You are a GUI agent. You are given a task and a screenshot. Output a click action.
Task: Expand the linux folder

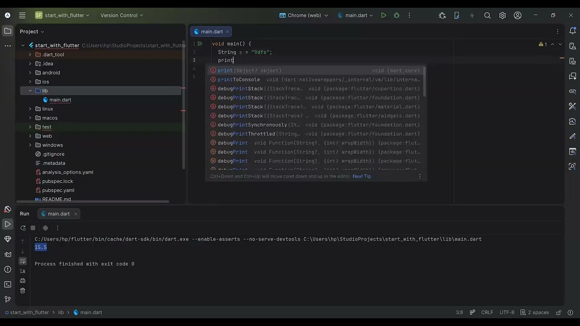[30, 109]
